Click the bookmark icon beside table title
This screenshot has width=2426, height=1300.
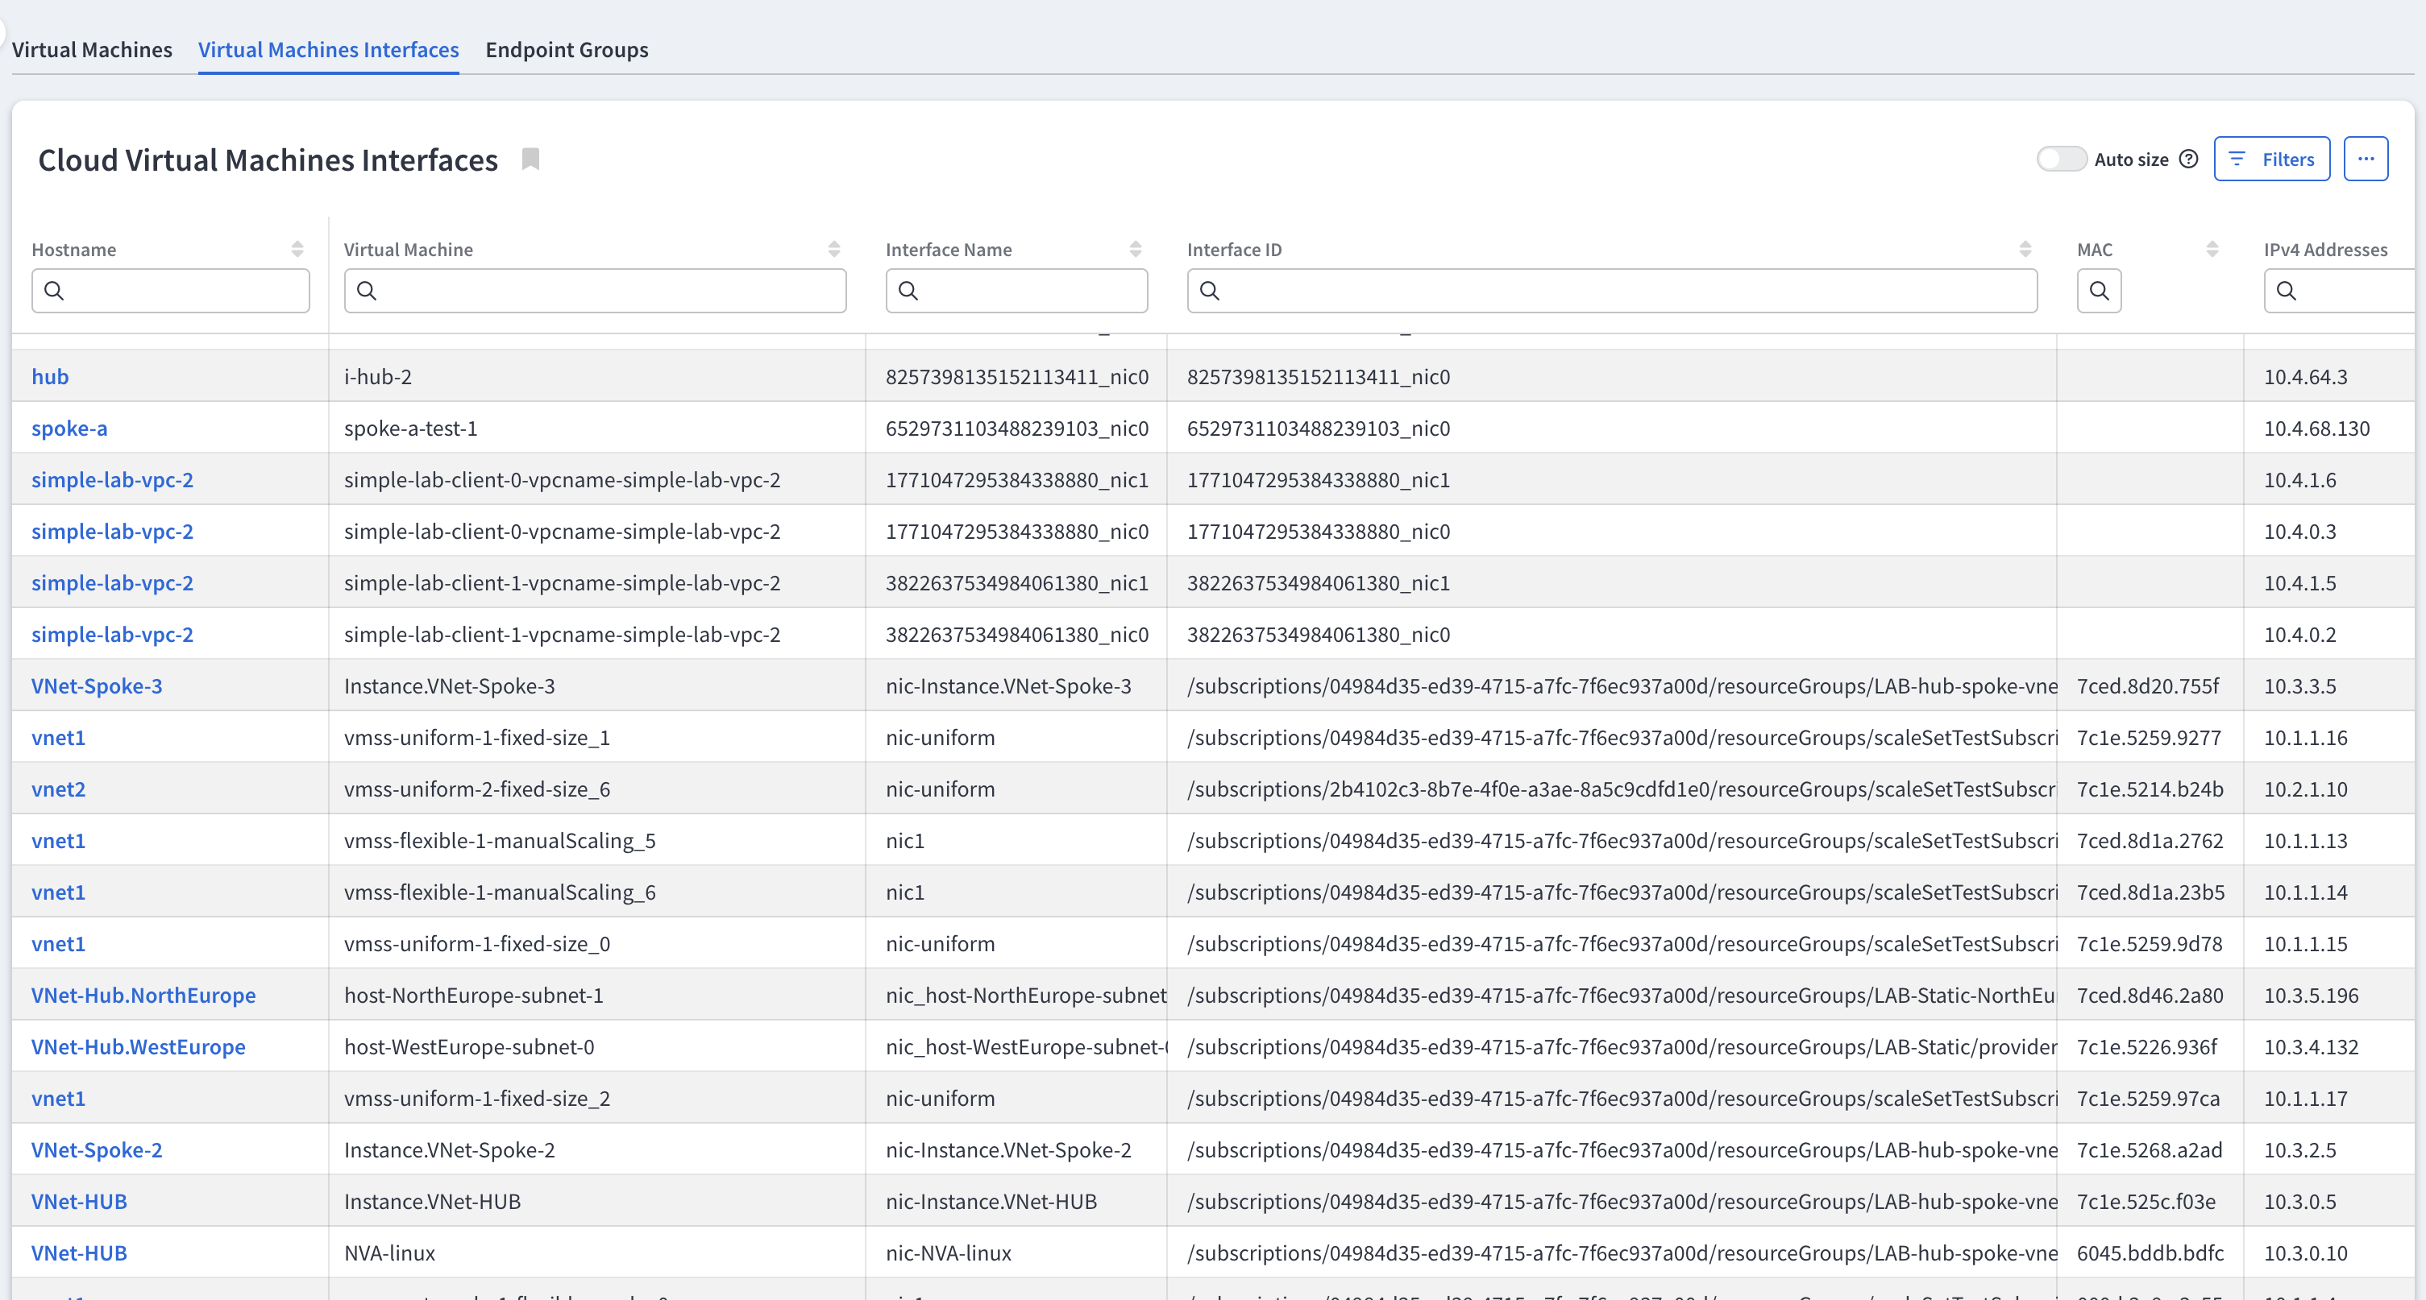(x=530, y=159)
